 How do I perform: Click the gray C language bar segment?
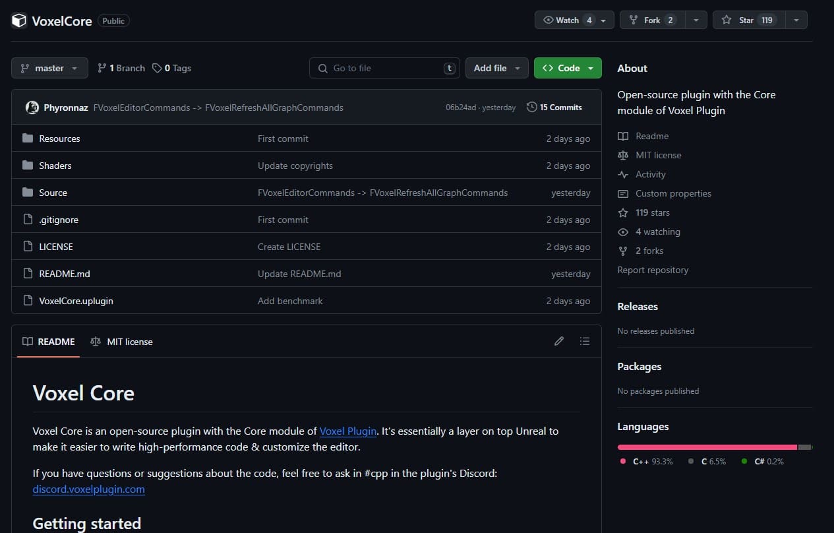pos(804,447)
